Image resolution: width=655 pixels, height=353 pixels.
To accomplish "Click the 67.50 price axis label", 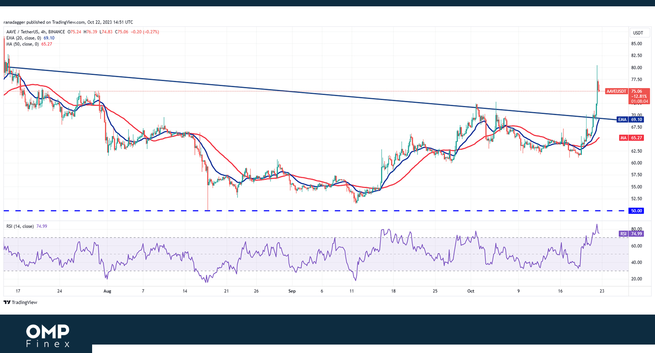I will click(x=636, y=127).
